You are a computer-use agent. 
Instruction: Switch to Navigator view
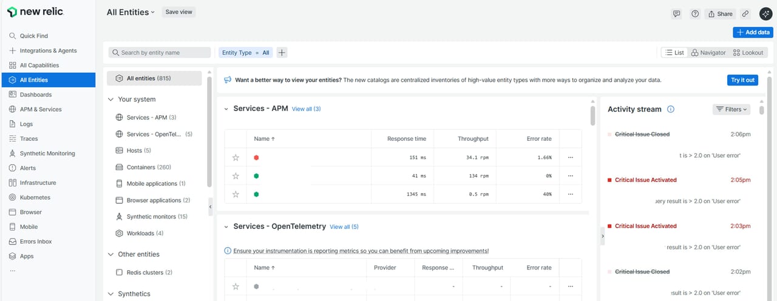[x=708, y=53]
